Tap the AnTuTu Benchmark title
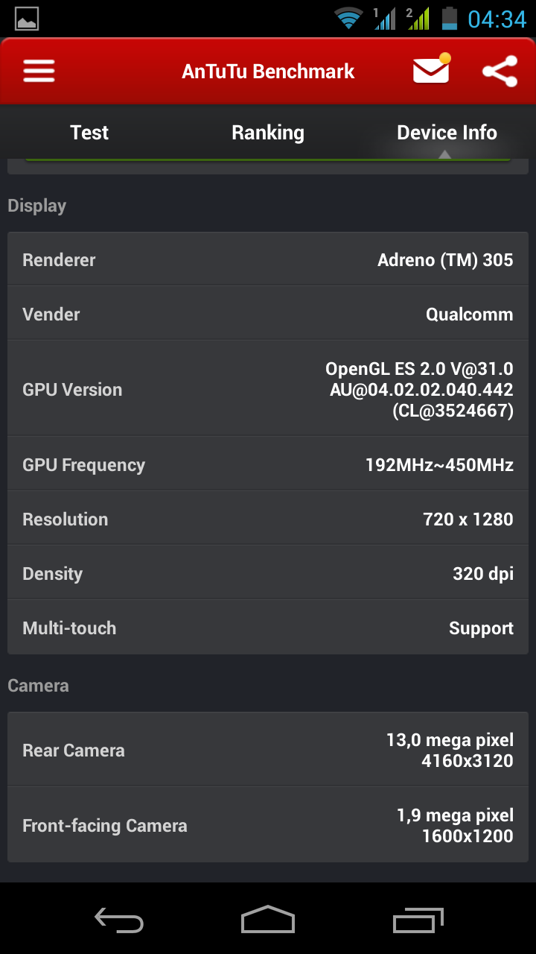This screenshot has width=536, height=954. point(268,72)
